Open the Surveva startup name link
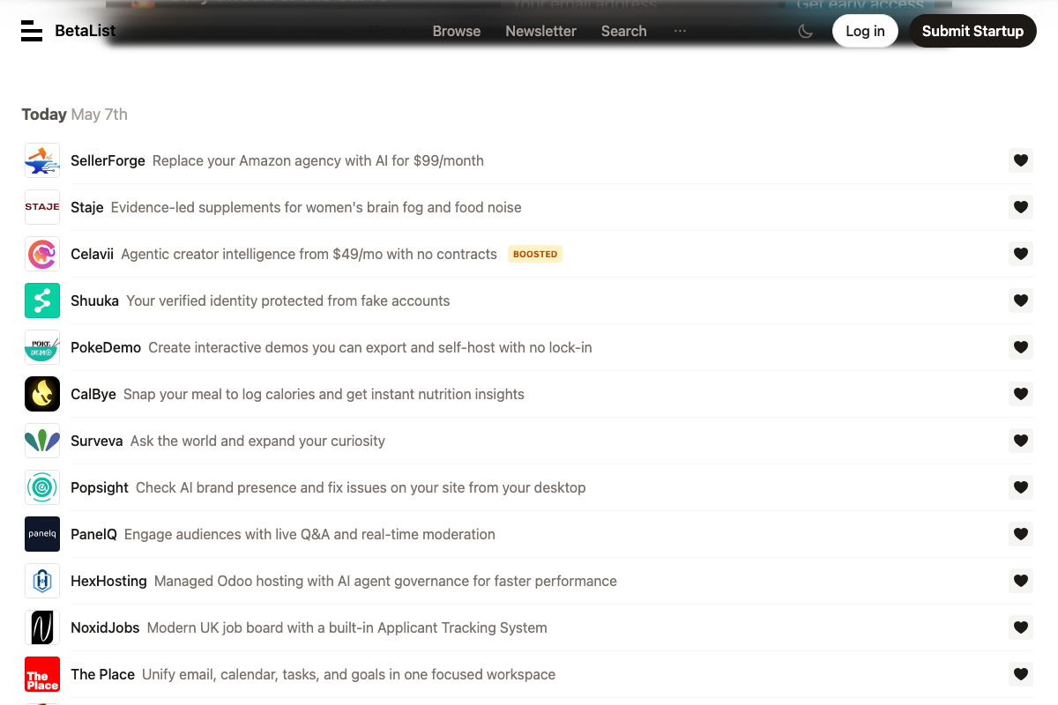This screenshot has height=705, width=1058. click(x=96, y=441)
